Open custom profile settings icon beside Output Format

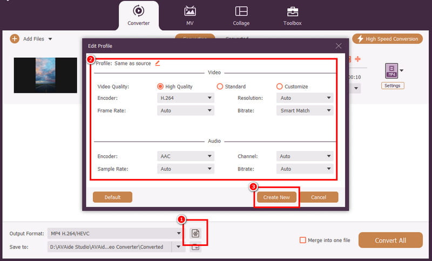tap(195, 233)
